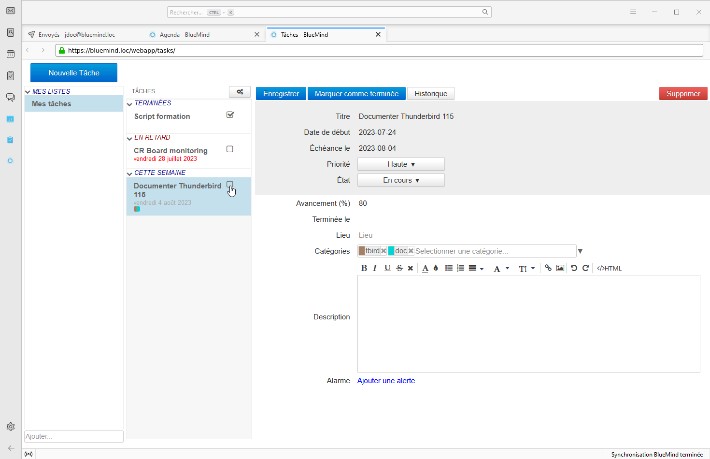Switch to the Agenda - BlueMind tab
The width and height of the screenshot is (710, 459).
click(x=185, y=35)
